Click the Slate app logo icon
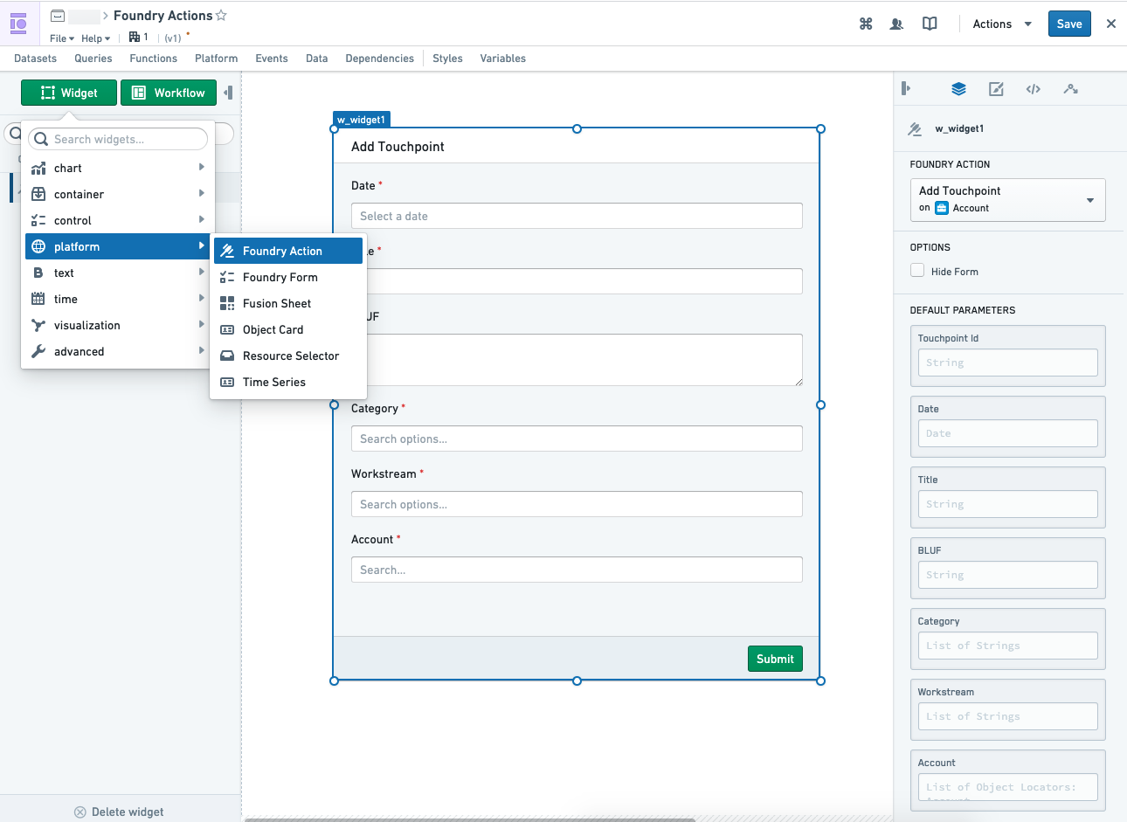The image size is (1127, 822). pos(18,24)
